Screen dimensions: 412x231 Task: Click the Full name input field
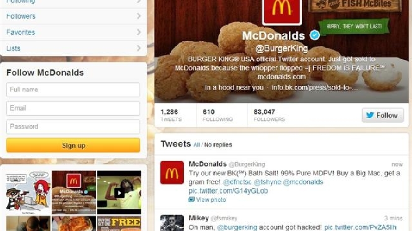73,90
